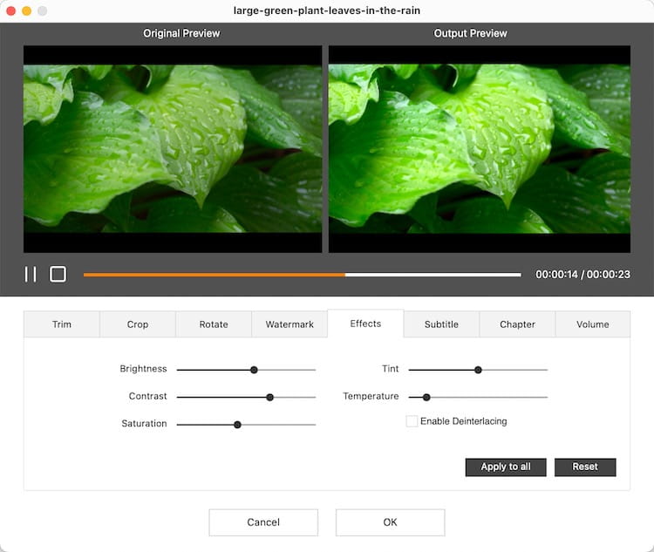Image resolution: width=654 pixels, height=552 pixels.
Task: Enable the Deinterlacing checkbox
Action: (x=412, y=421)
